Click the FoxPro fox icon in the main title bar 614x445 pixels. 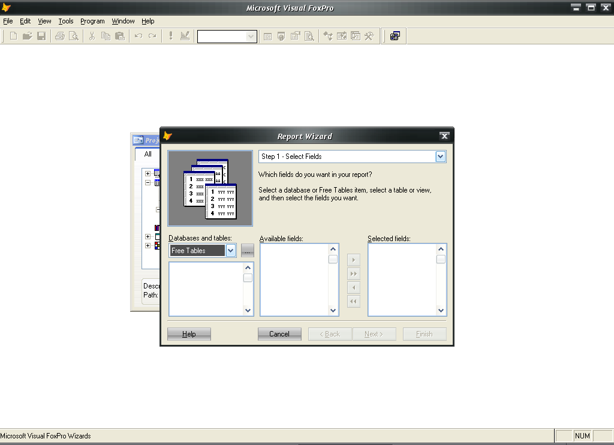click(6, 7)
